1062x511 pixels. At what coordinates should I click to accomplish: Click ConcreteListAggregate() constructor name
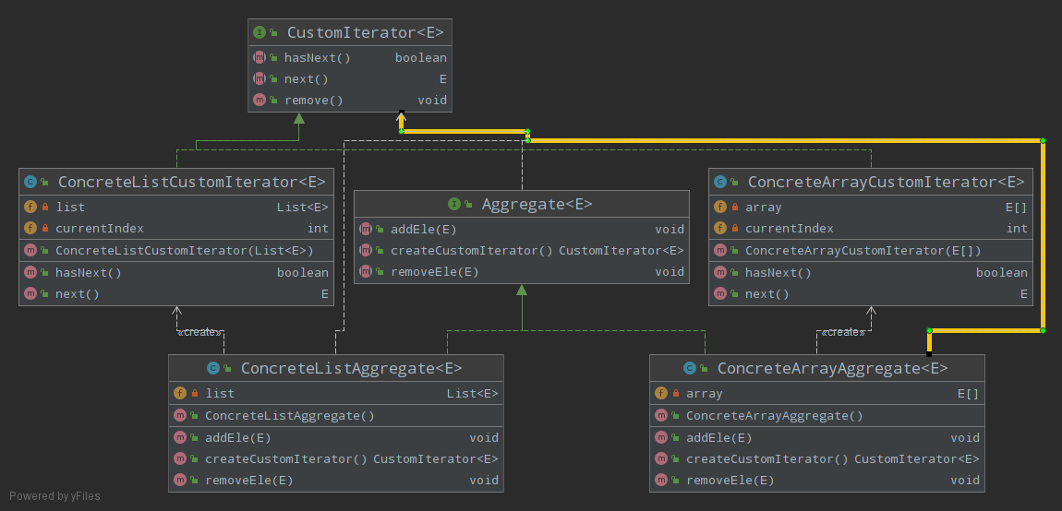pos(290,416)
